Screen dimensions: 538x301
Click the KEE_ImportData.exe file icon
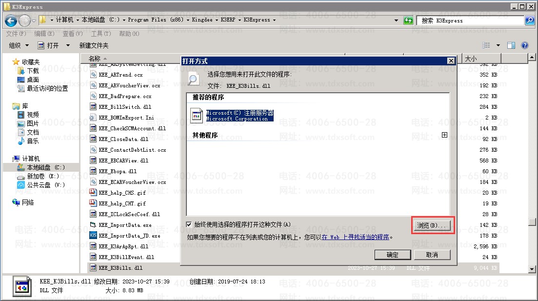point(93,225)
